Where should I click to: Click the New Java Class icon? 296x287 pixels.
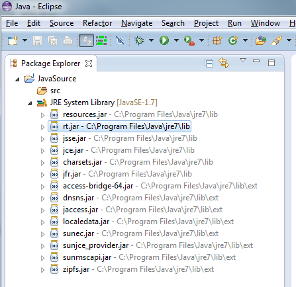tap(233, 40)
